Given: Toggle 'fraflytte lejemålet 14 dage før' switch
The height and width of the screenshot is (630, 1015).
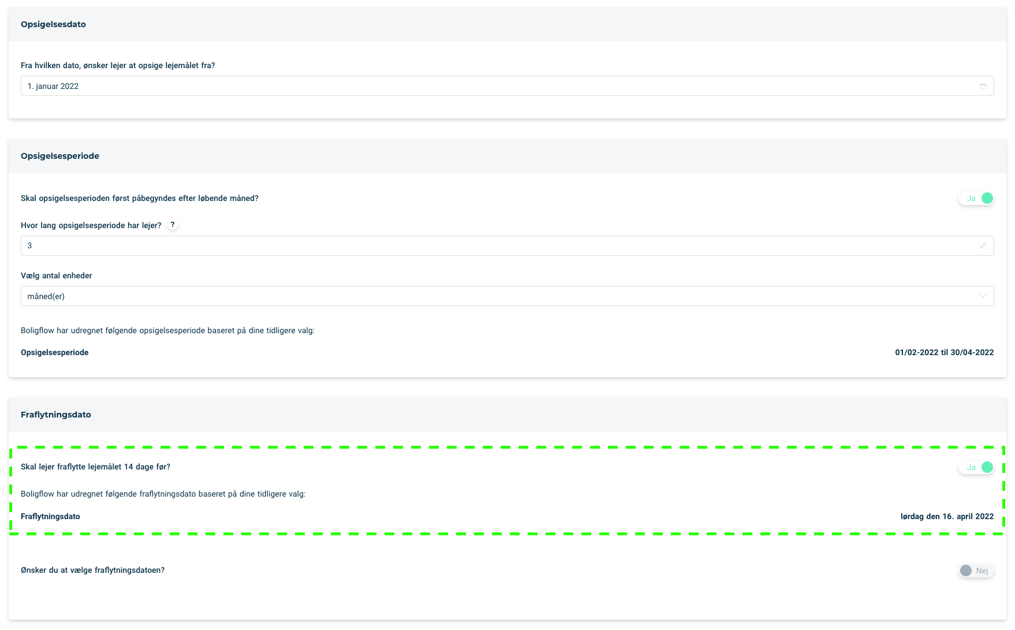Looking at the screenshot, I should tap(976, 467).
